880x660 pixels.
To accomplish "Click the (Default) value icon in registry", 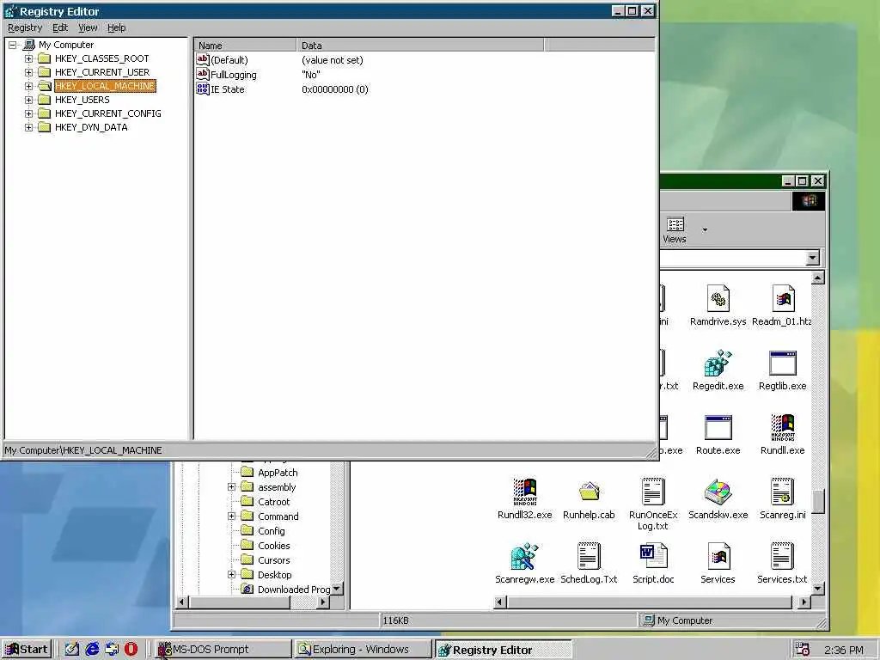I will pyautogui.click(x=203, y=59).
